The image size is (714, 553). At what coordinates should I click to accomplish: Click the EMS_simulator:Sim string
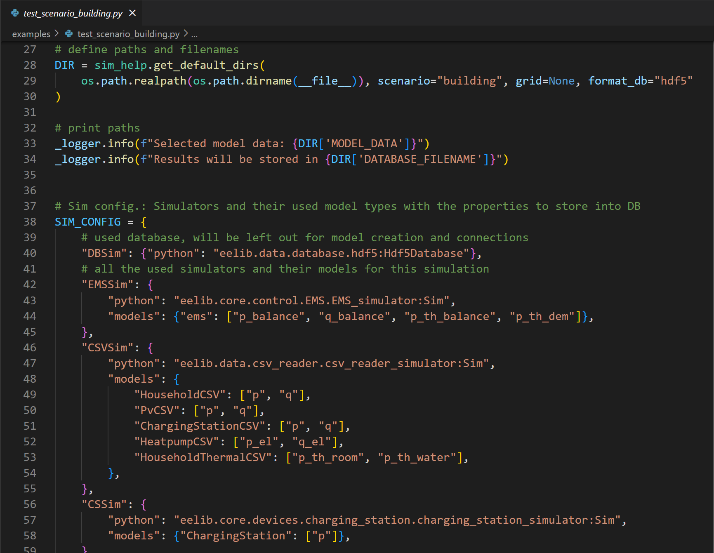pos(312,301)
